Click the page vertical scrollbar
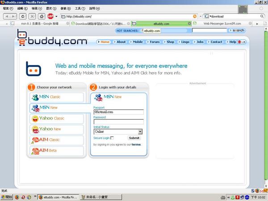 point(266,105)
